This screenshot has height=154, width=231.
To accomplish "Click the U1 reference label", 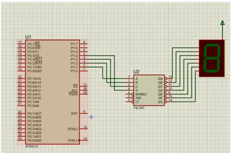I will click(28, 37).
